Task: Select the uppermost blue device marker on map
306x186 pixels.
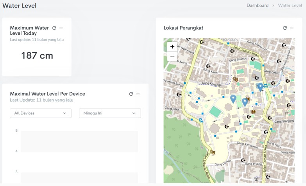Action: pyautogui.click(x=260, y=87)
